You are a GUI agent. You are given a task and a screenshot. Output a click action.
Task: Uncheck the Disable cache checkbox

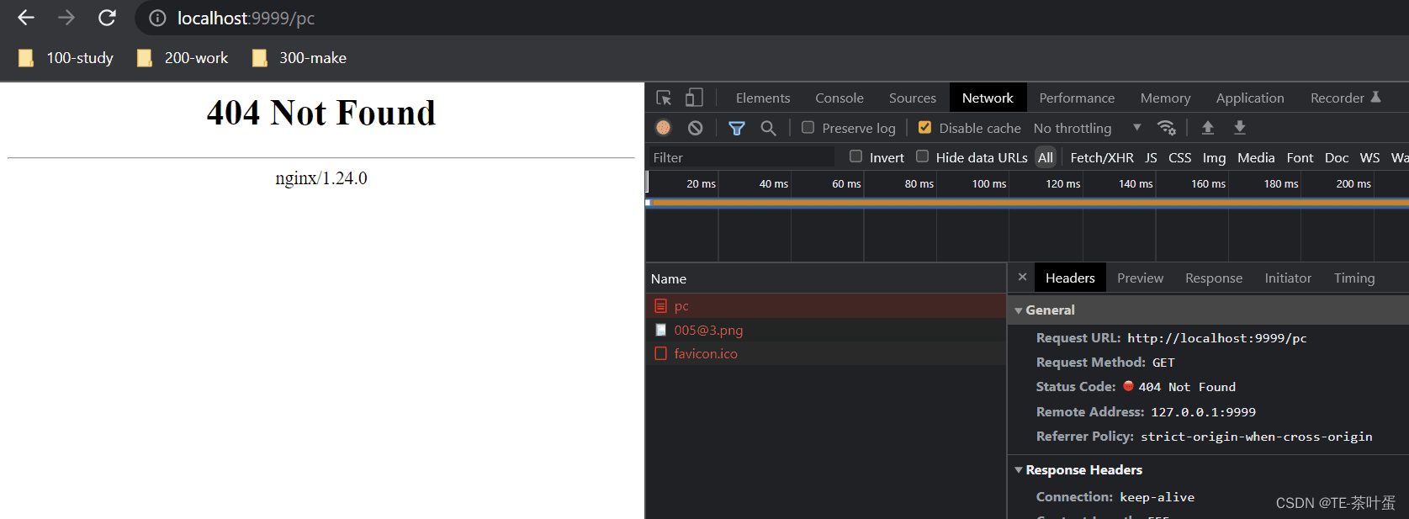[924, 128]
